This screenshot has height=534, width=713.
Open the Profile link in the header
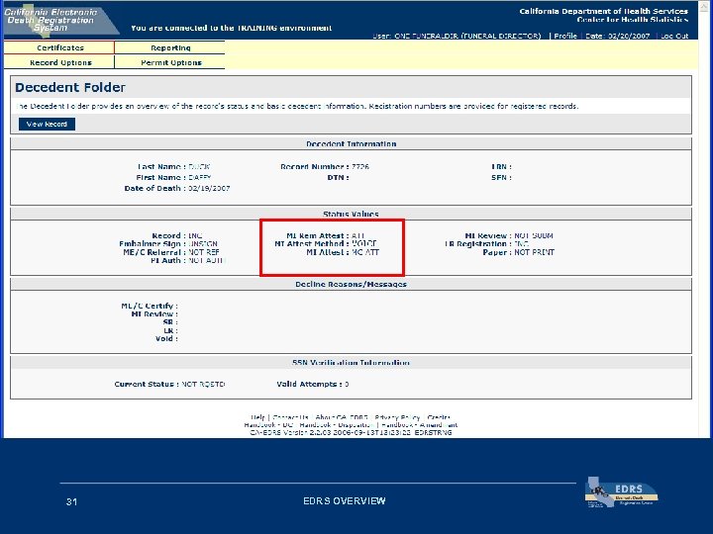coord(565,36)
